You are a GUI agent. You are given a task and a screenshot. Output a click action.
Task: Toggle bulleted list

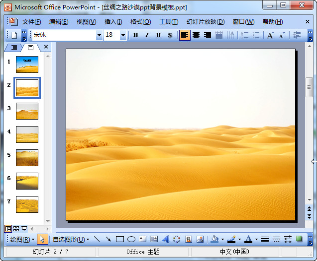(256, 35)
